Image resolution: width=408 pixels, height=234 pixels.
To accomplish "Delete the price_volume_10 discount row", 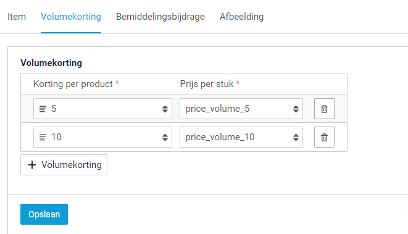I will (x=324, y=137).
